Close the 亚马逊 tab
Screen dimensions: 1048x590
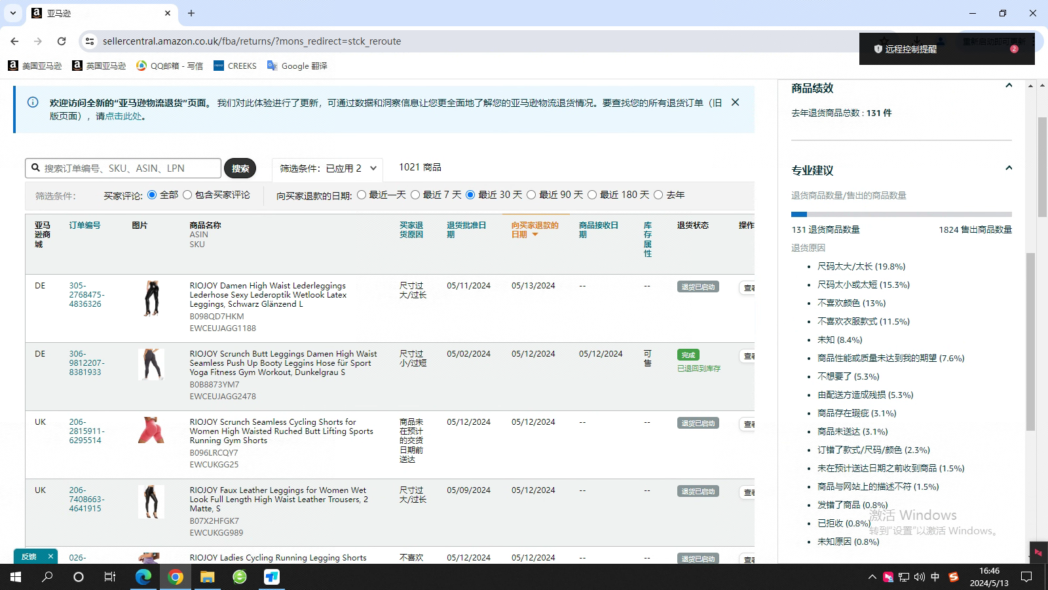point(168,13)
